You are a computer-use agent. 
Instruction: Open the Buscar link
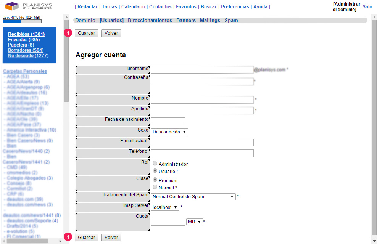point(209,7)
